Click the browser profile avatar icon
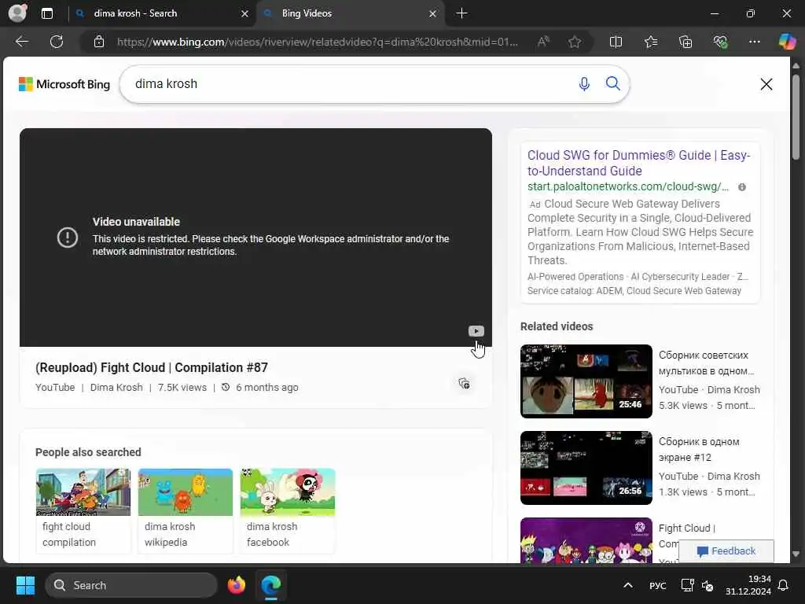The height and width of the screenshot is (604, 805). [x=17, y=13]
